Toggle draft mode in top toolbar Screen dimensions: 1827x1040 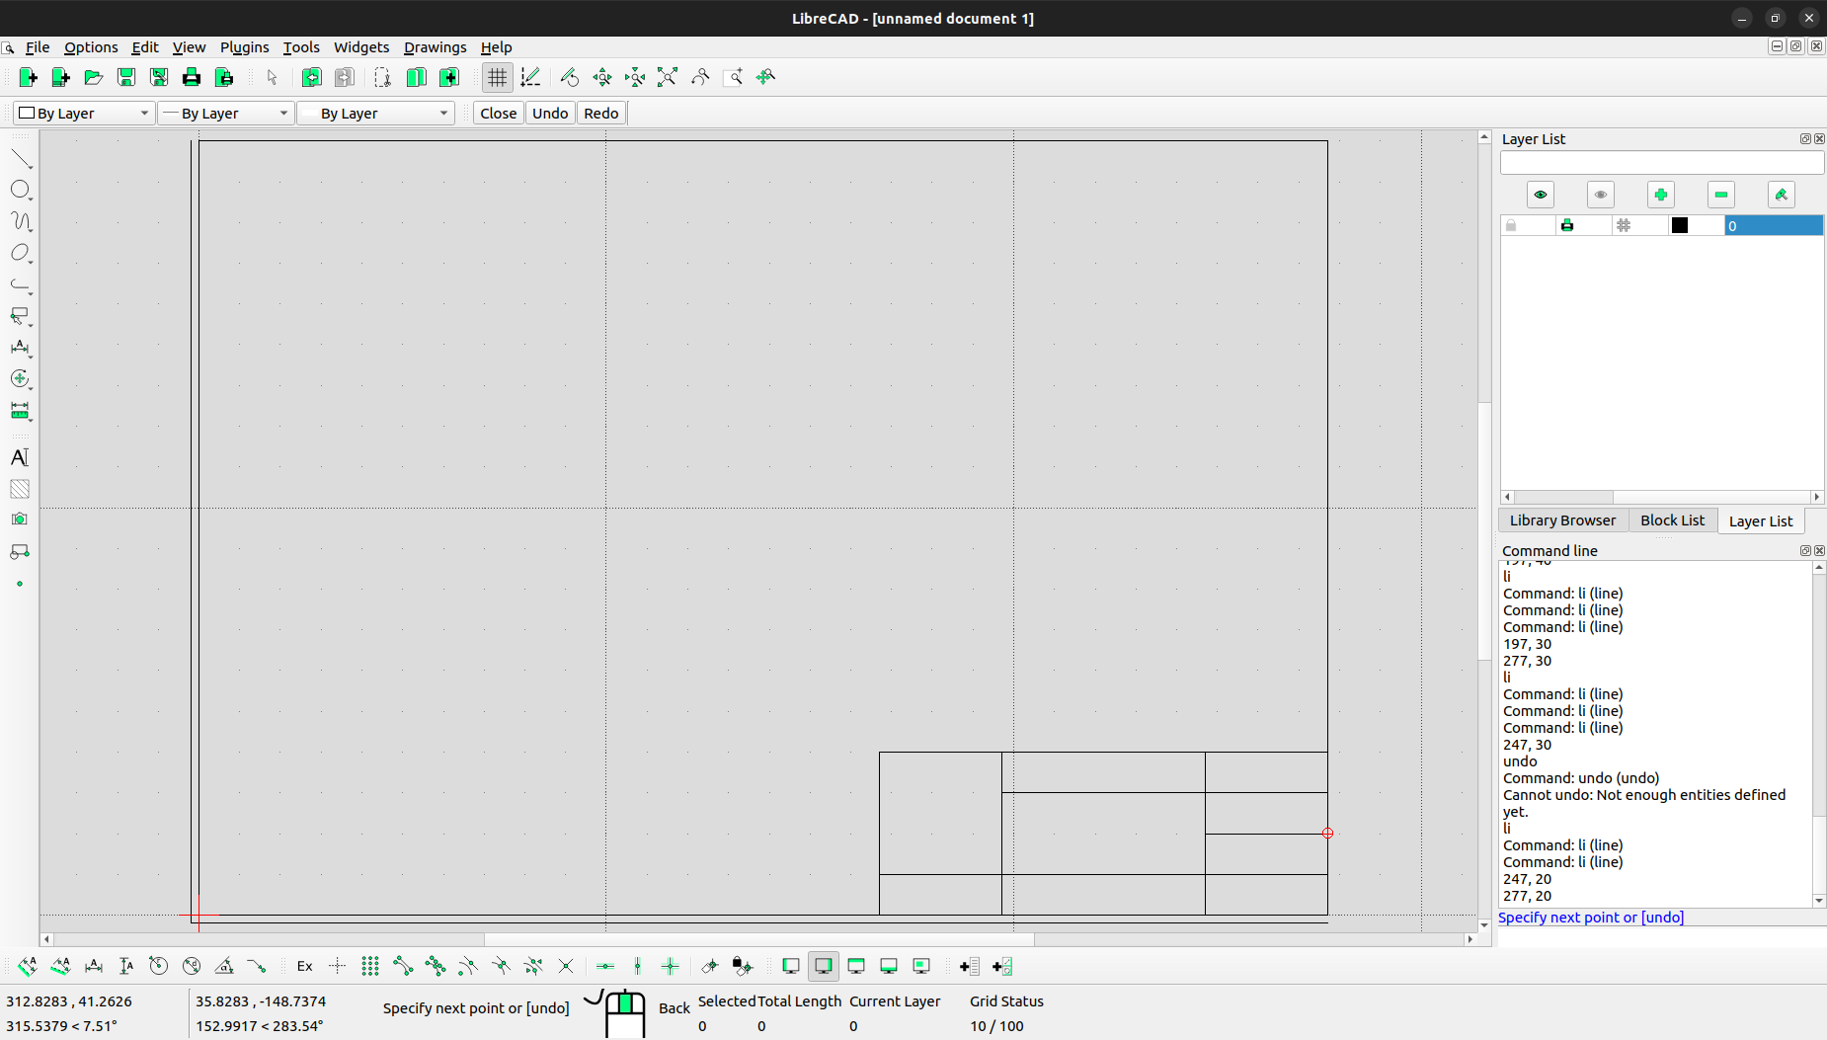pos(530,77)
